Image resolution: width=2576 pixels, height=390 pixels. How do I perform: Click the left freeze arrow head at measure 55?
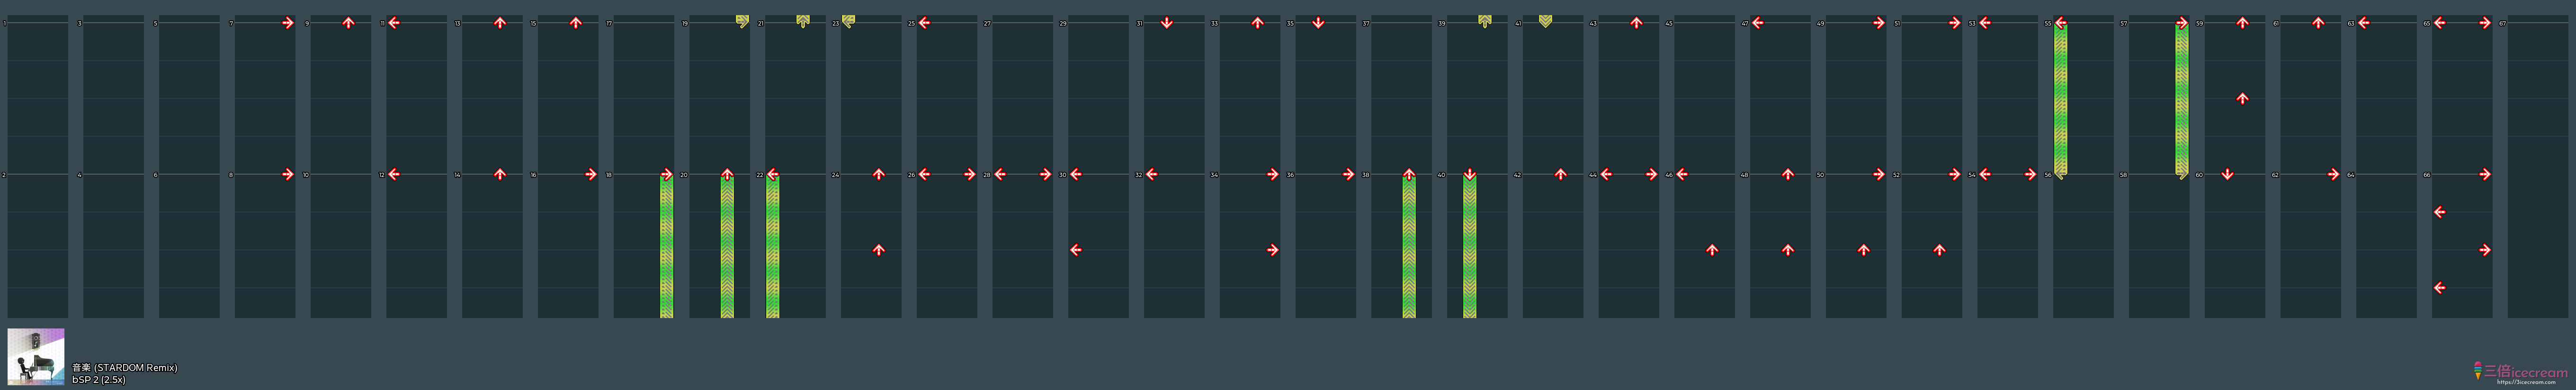click(2061, 23)
